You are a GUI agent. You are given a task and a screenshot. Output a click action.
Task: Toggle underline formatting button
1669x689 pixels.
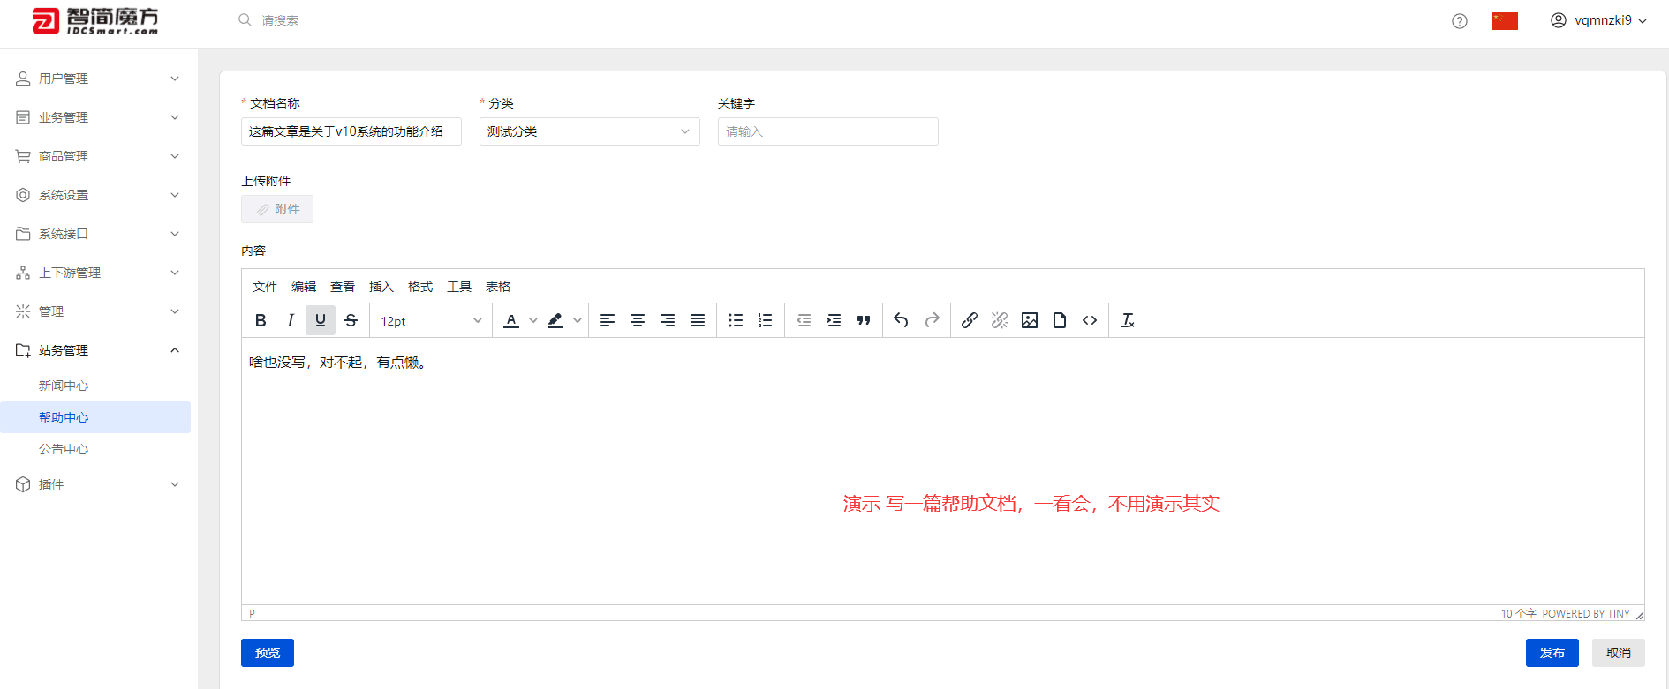pos(321,320)
